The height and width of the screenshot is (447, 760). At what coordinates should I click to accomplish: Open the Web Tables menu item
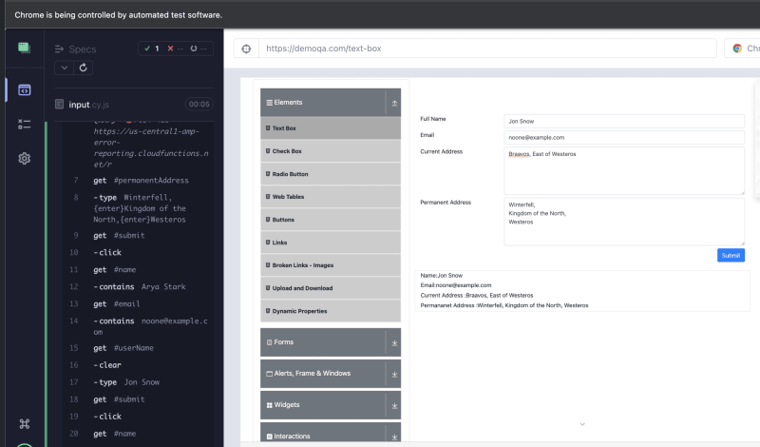[331, 197]
